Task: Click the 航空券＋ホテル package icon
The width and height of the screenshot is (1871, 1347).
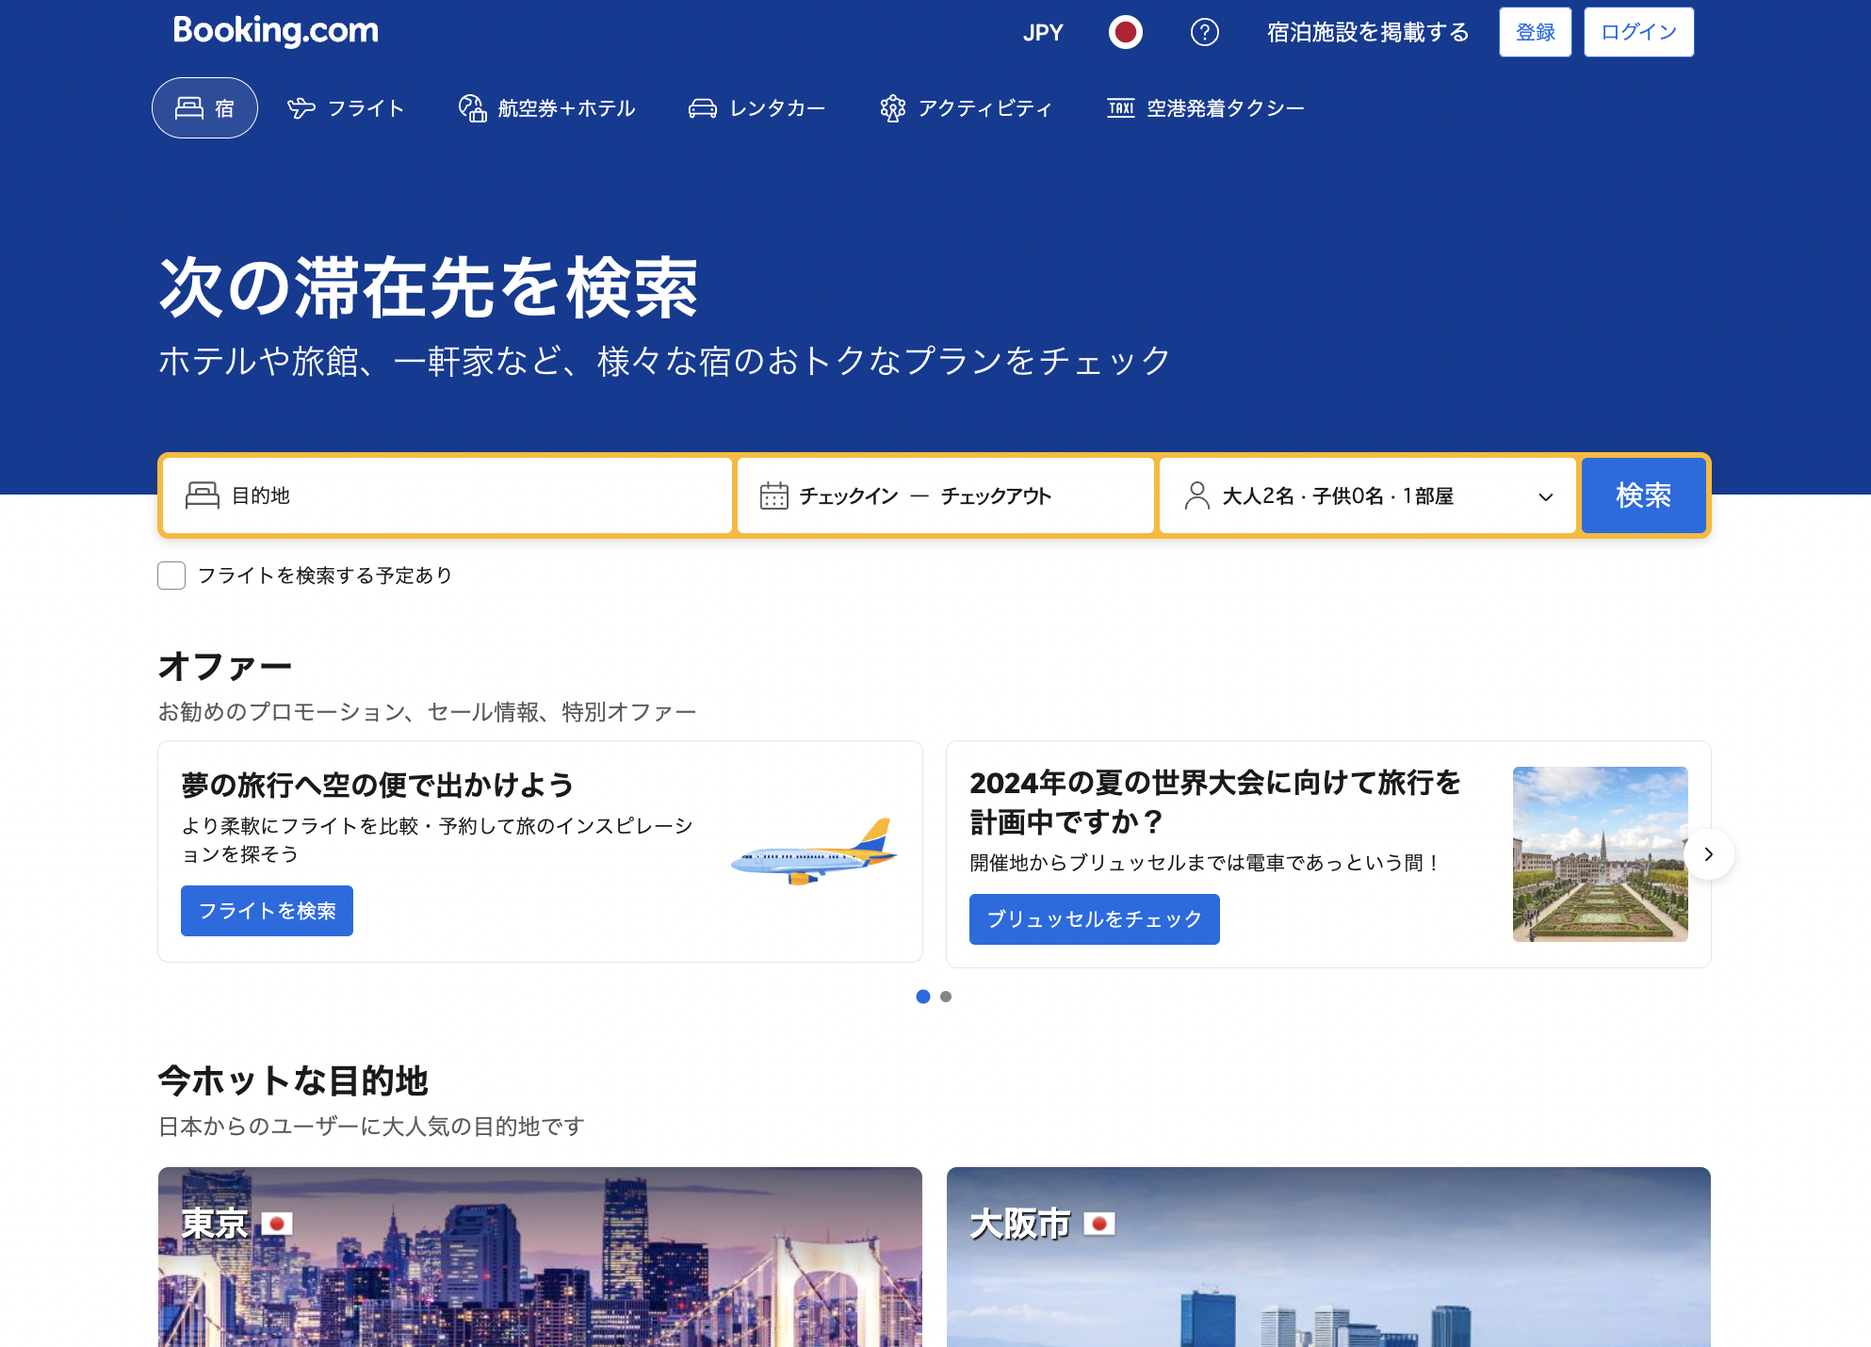Action: click(x=472, y=107)
